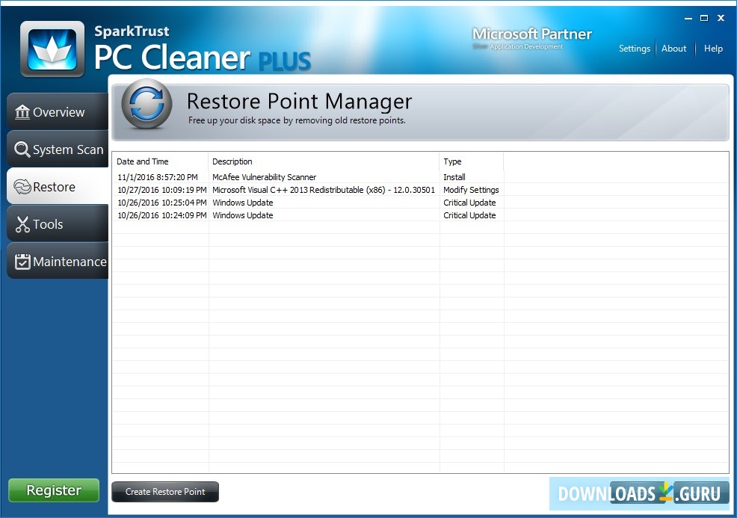Open the Settings menu
Image resolution: width=737 pixels, height=518 pixels.
[634, 48]
